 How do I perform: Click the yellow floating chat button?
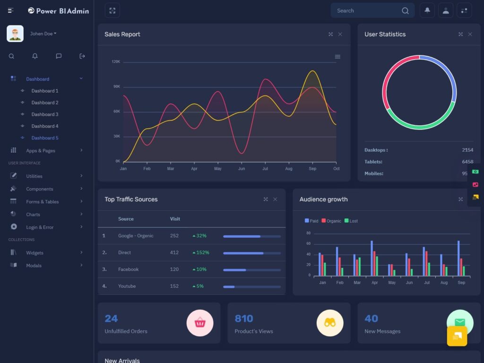click(x=457, y=336)
